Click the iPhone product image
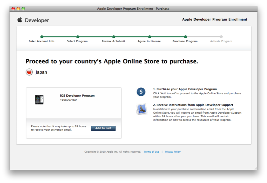Viewport: 267px width, 183px height. [x=39, y=99]
